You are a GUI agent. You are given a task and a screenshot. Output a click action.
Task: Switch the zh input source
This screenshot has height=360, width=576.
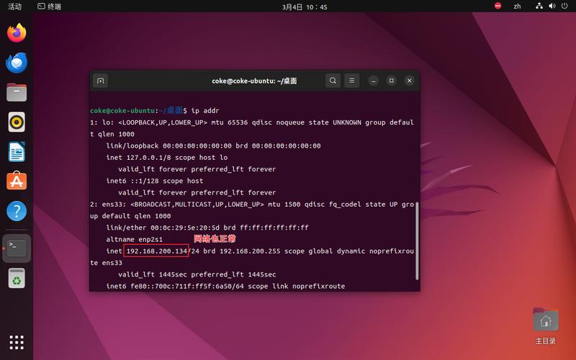click(x=517, y=6)
